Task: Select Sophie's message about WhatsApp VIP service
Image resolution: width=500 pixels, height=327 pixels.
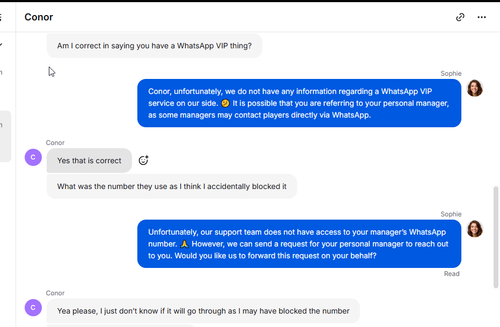Action: tap(299, 103)
